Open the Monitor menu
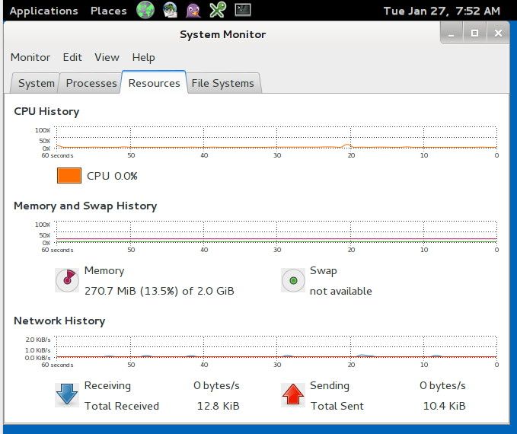This screenshot has width=517, height=434. (x=30, y=57)
